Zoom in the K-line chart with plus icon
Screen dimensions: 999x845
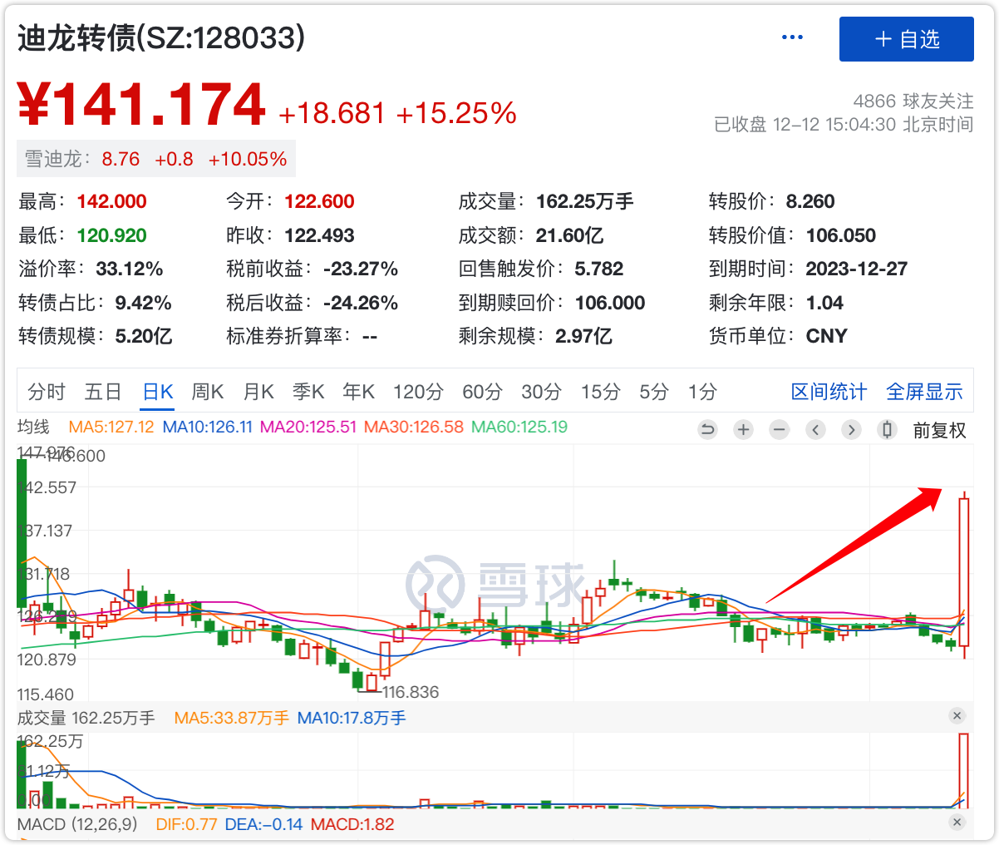tap(743, 430)
